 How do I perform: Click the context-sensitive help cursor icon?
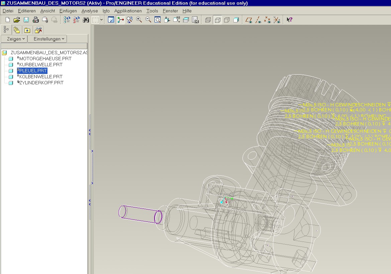289,20
